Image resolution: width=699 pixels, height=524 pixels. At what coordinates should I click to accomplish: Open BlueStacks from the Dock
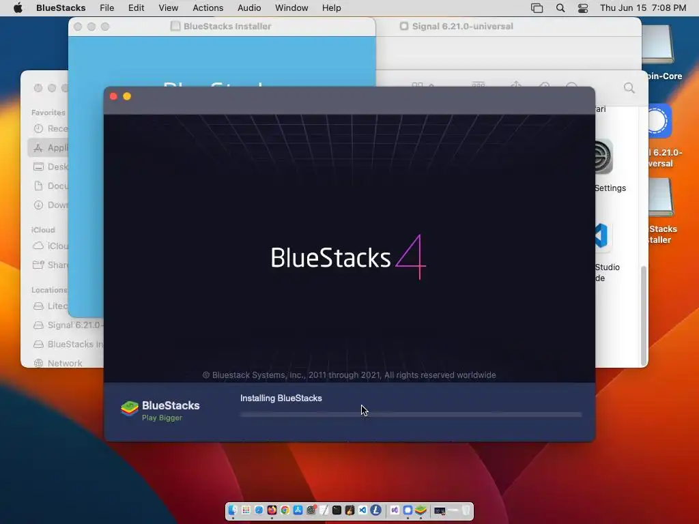click(x=420, y=510)
